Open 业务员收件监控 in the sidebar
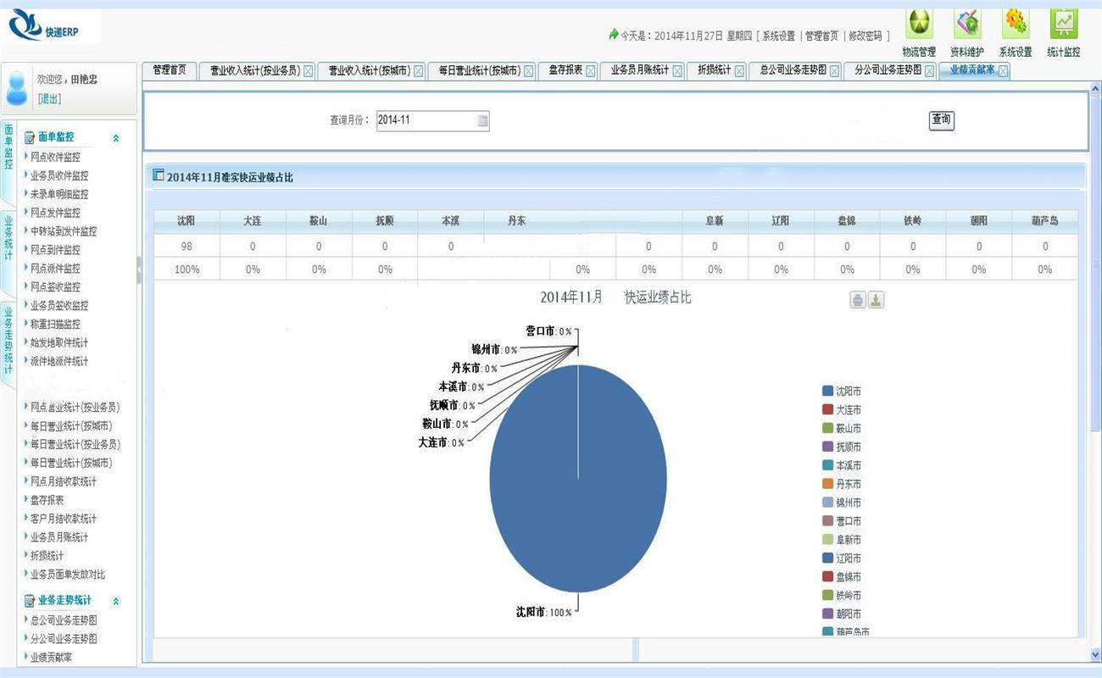The image size is (1102, 678). click(x=59, y=175)
